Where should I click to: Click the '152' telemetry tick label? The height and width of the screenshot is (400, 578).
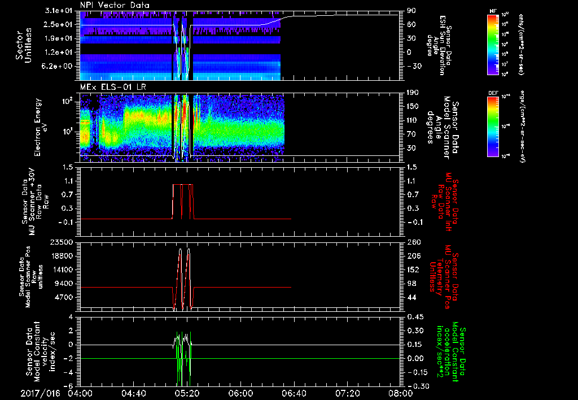pos(414,269)
